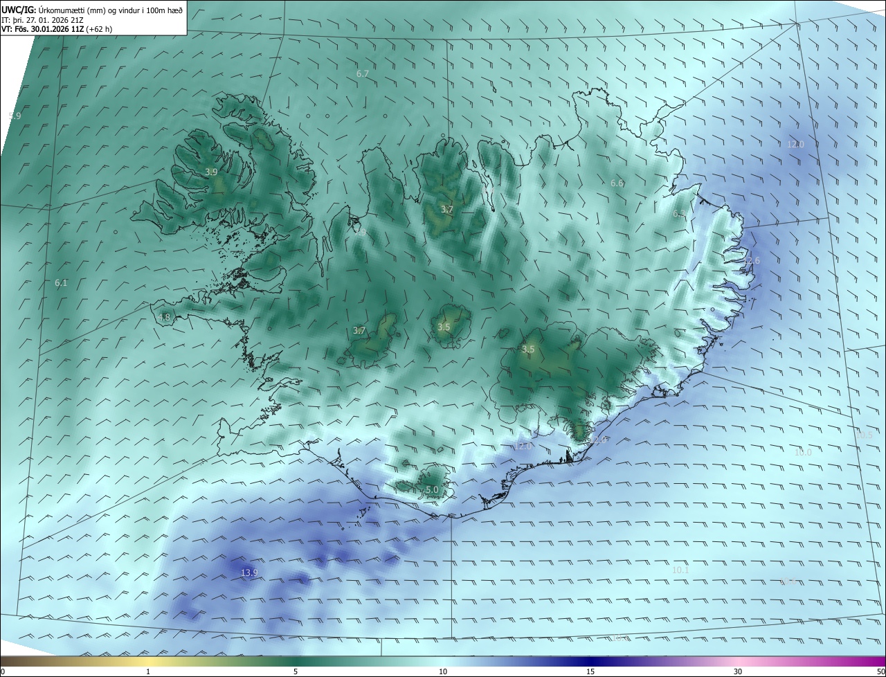Click the "7.9" value label
Screen dimensions: 886x677
[x=360, y=232]
